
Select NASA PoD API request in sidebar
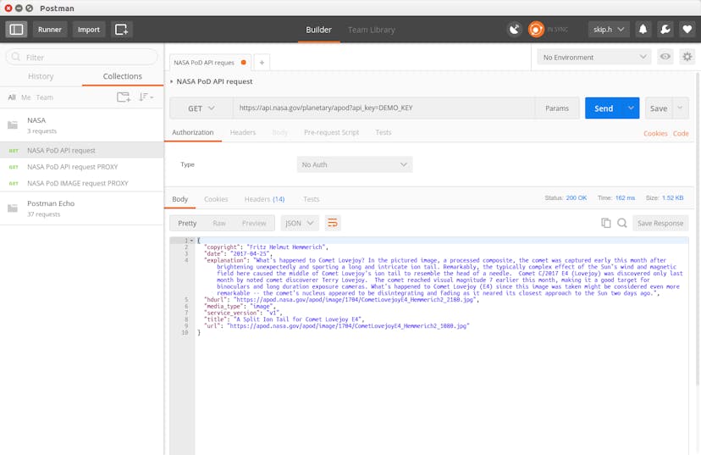[82, 150]
